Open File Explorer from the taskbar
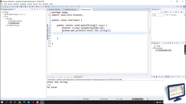Image resolution: width=186 pixels, height=104 pixels. [x=20, y=102]
